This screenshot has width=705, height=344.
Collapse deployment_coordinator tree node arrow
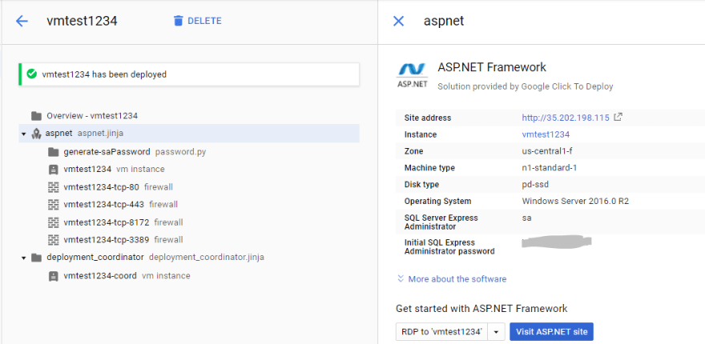23,258
